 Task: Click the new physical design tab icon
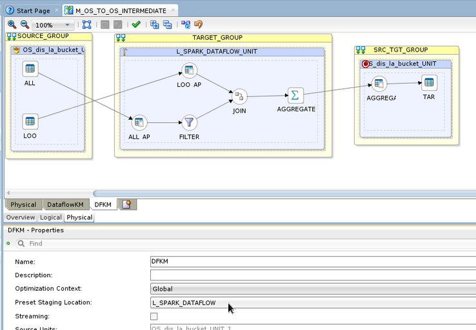(127, 205)
